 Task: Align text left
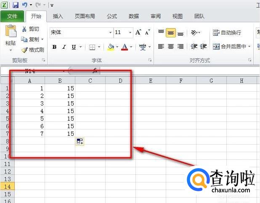click(161, 46)
